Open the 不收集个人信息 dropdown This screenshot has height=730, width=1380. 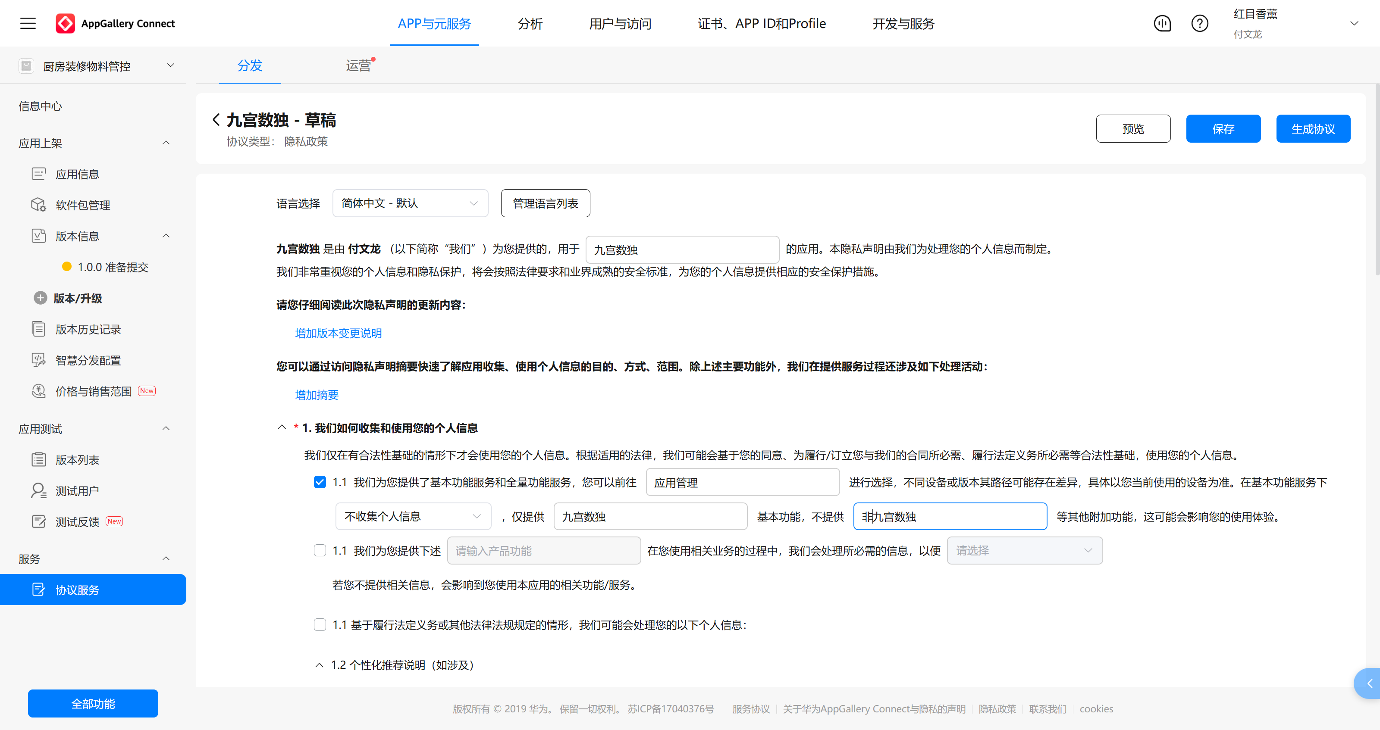point(413,516)
